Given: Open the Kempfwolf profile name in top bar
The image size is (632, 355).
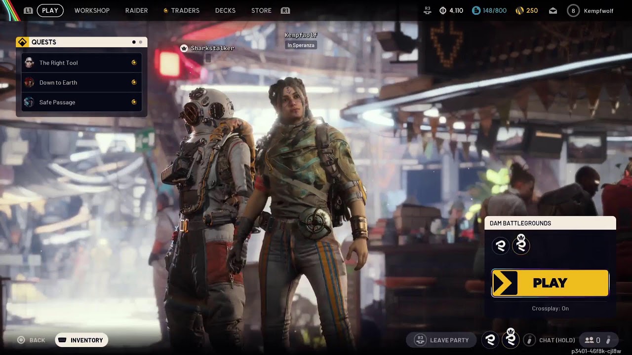Looking at the screenshot, I should pos(598,10).
